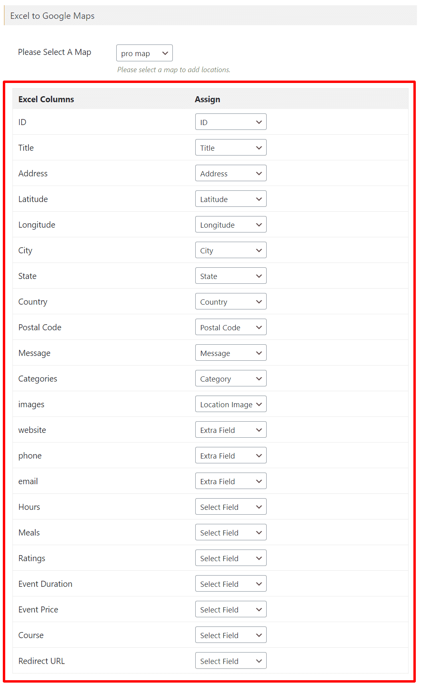
Task: Open the ID column assignment dropdown
Action: pyautogui.click(x=231, y=122)
